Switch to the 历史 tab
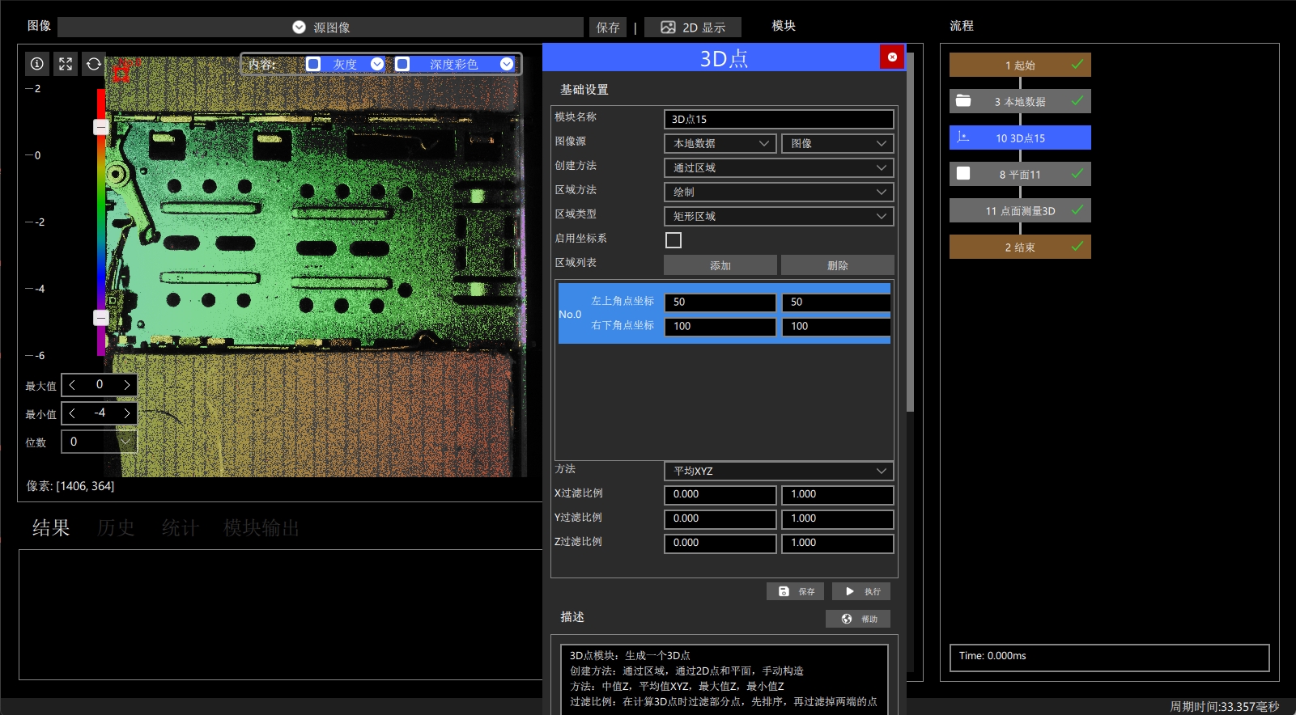Viewport: 1296px width, 715px height. pos(116,528)
